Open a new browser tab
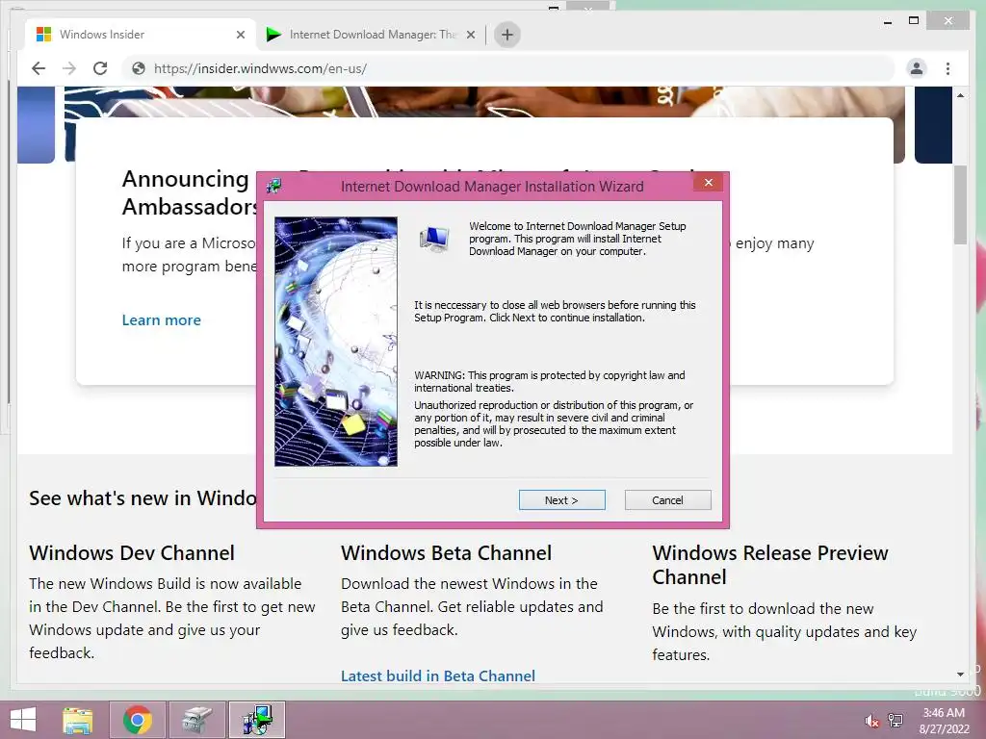Image resolution: width=986 pixels, height=739 pixels. click(x=507, y=35)
